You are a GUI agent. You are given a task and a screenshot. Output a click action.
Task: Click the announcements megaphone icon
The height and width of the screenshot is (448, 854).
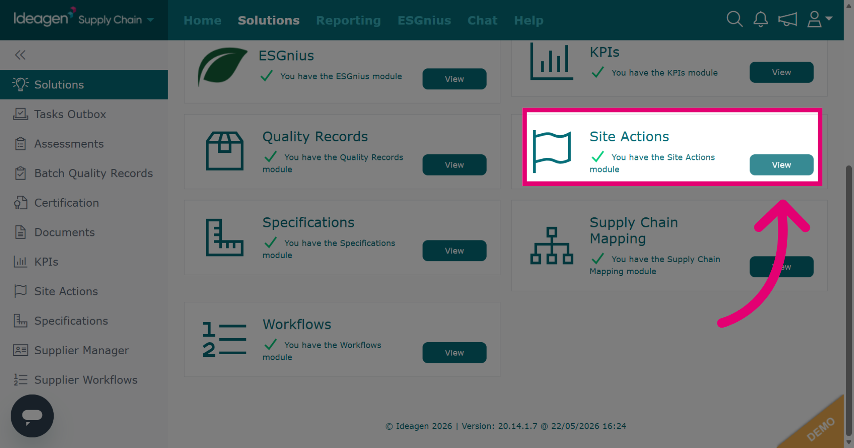(x=787, y=19)
